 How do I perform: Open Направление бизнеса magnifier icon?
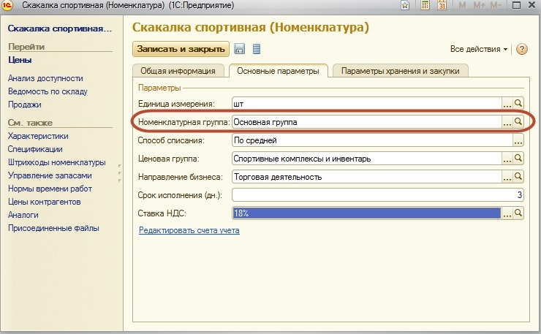click(518, 176)
